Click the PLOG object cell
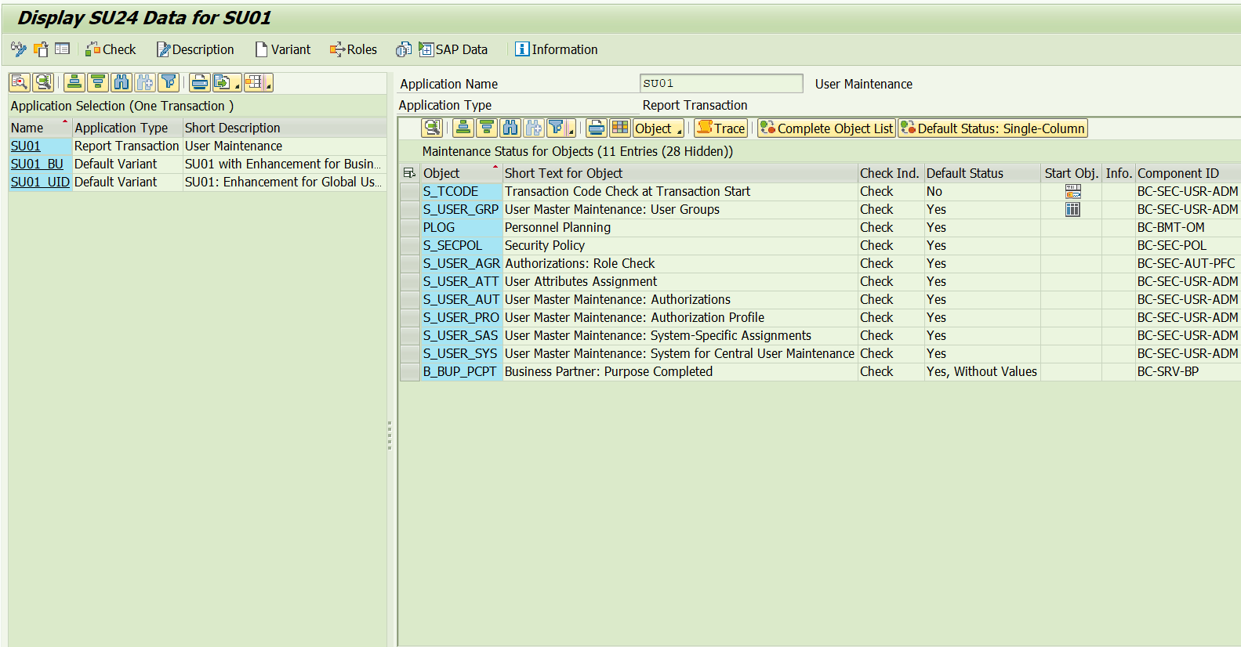 [462, 227]
